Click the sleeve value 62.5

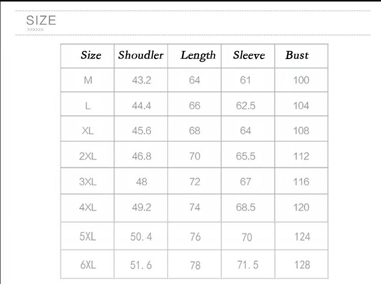tap(246, 105)
